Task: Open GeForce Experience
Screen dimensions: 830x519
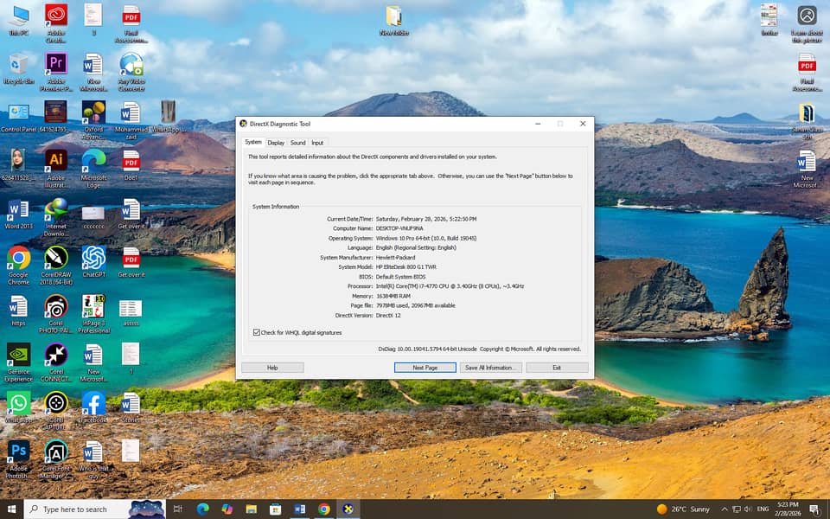Action: 19,356
